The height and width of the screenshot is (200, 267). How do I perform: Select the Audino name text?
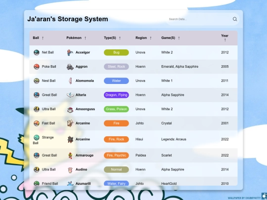tap(82, 169)
